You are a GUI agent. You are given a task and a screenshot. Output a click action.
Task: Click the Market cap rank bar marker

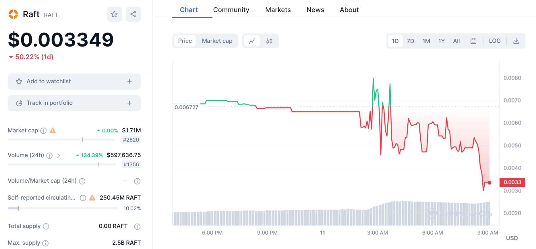[x=83, y=140]
